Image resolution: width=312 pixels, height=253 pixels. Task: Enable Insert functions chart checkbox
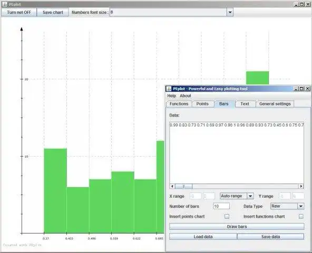click(x=301, y=217)
